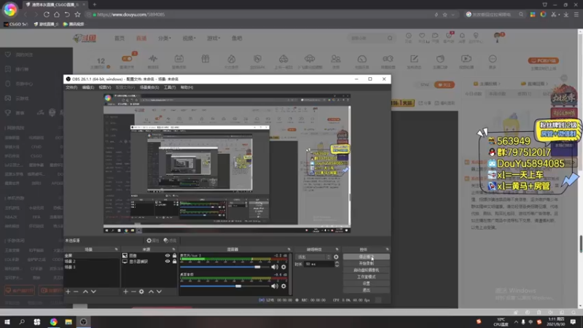This screenshot has width=583, height=328.
Task: Click browser page vertical scrollbar thumb
Action: point(580,244)
